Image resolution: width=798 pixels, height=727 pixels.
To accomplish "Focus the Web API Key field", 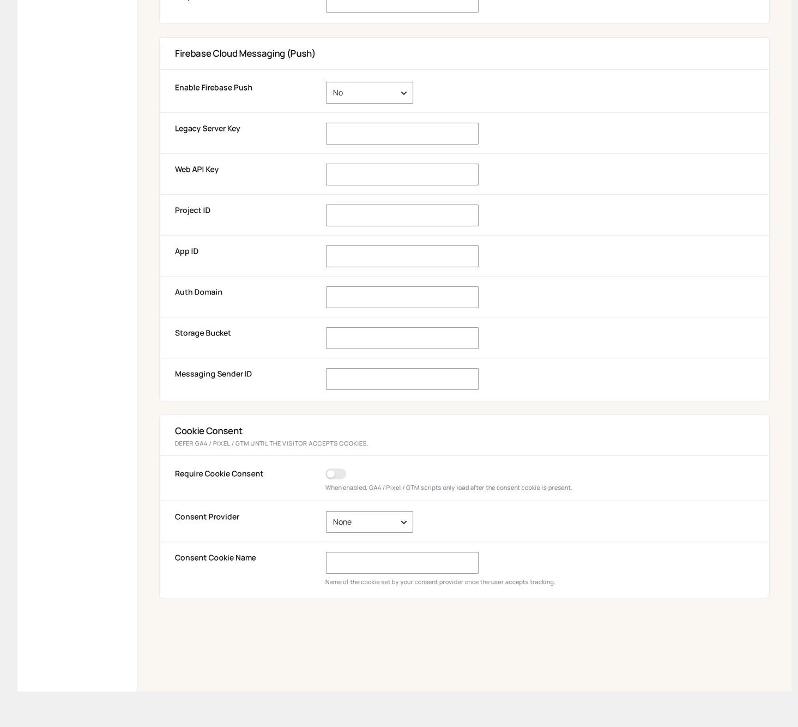I will (402, 175).
